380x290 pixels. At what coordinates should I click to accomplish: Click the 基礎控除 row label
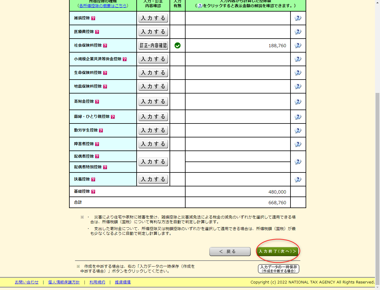[x=82, y=191]
